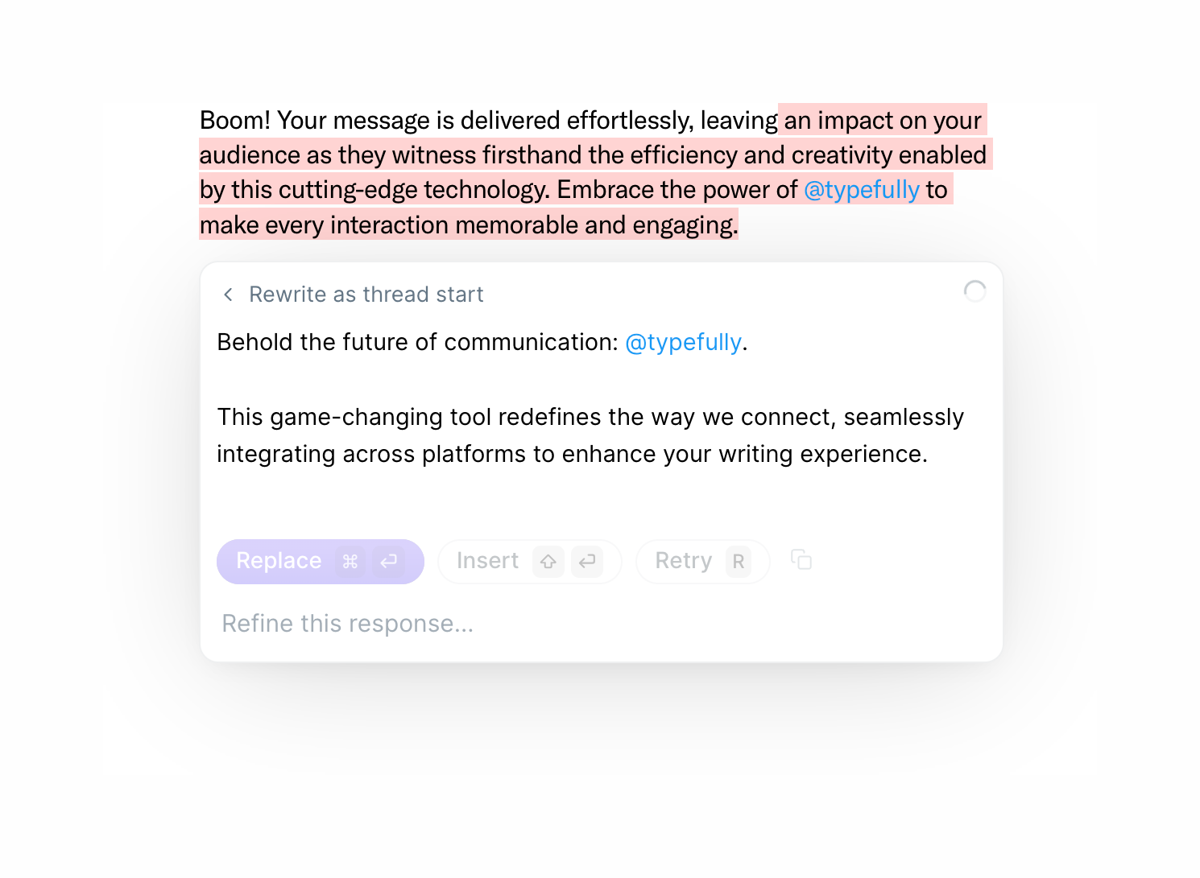The height and width of the screenshot is (878, 1200).
Task: Click the copy response icon beside Retry
Action: pyautogui.click(x=801, y=560)
